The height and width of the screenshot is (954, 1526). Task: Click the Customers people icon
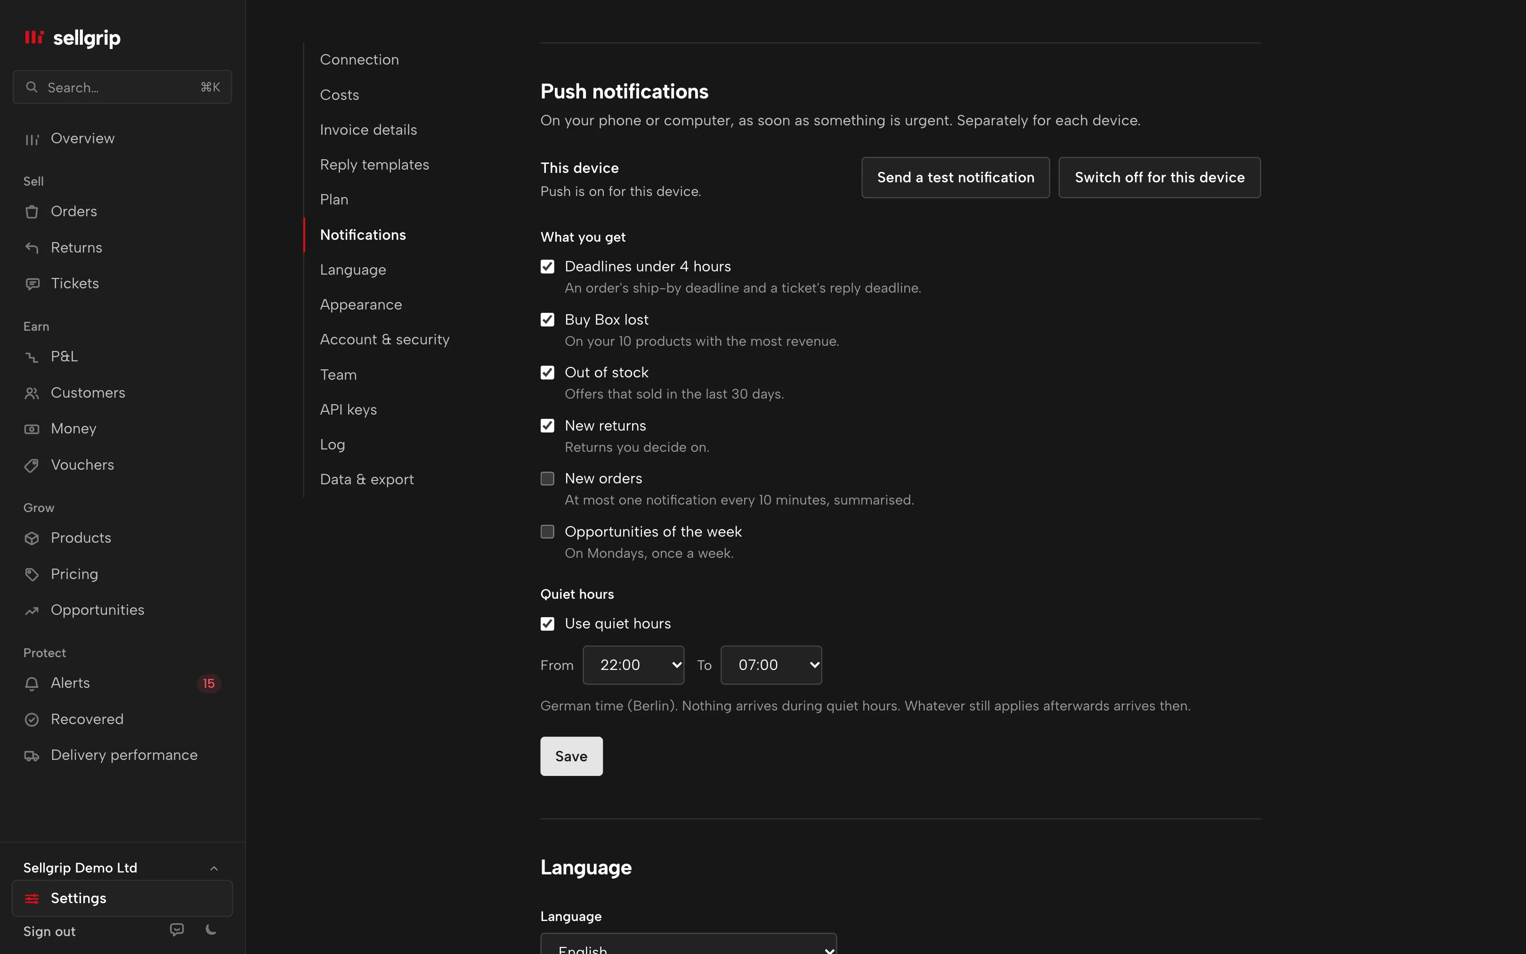[32, 393]
